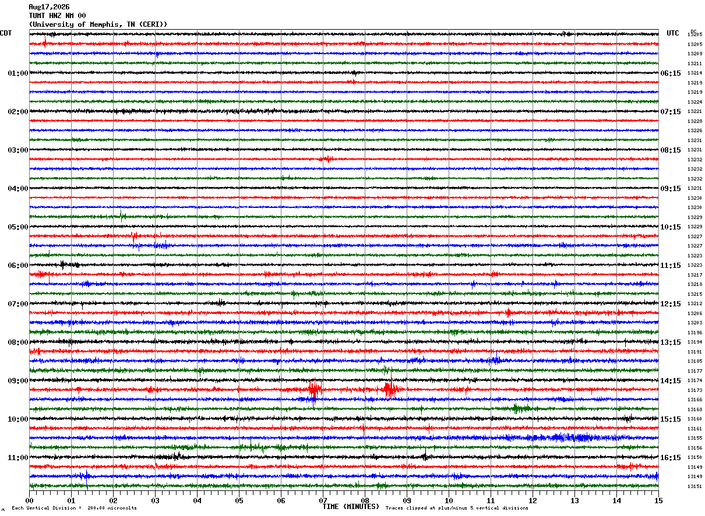Select the '07:00' CDT hour label

coord(18,304)
